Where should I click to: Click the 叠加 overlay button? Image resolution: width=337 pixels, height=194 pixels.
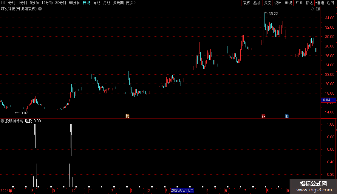pos(257,3)
